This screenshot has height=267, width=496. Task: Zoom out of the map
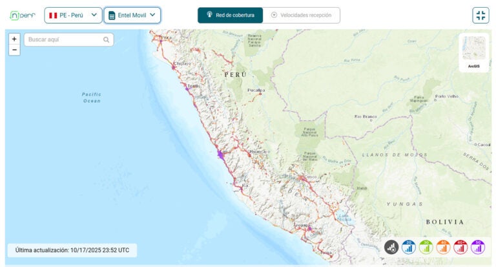click(x=14, y=50)
